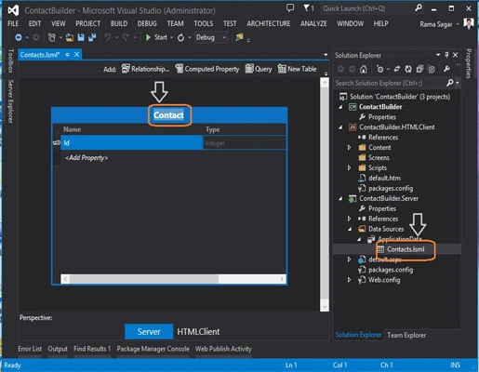
Task: Toggle pin on Contacts.lsml tab
Action: click(67, 55)
